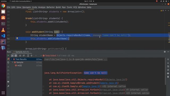The width and height of the screenshot is (170, 96).
Task: Print console output icon
Action: [x=168, y=73]
